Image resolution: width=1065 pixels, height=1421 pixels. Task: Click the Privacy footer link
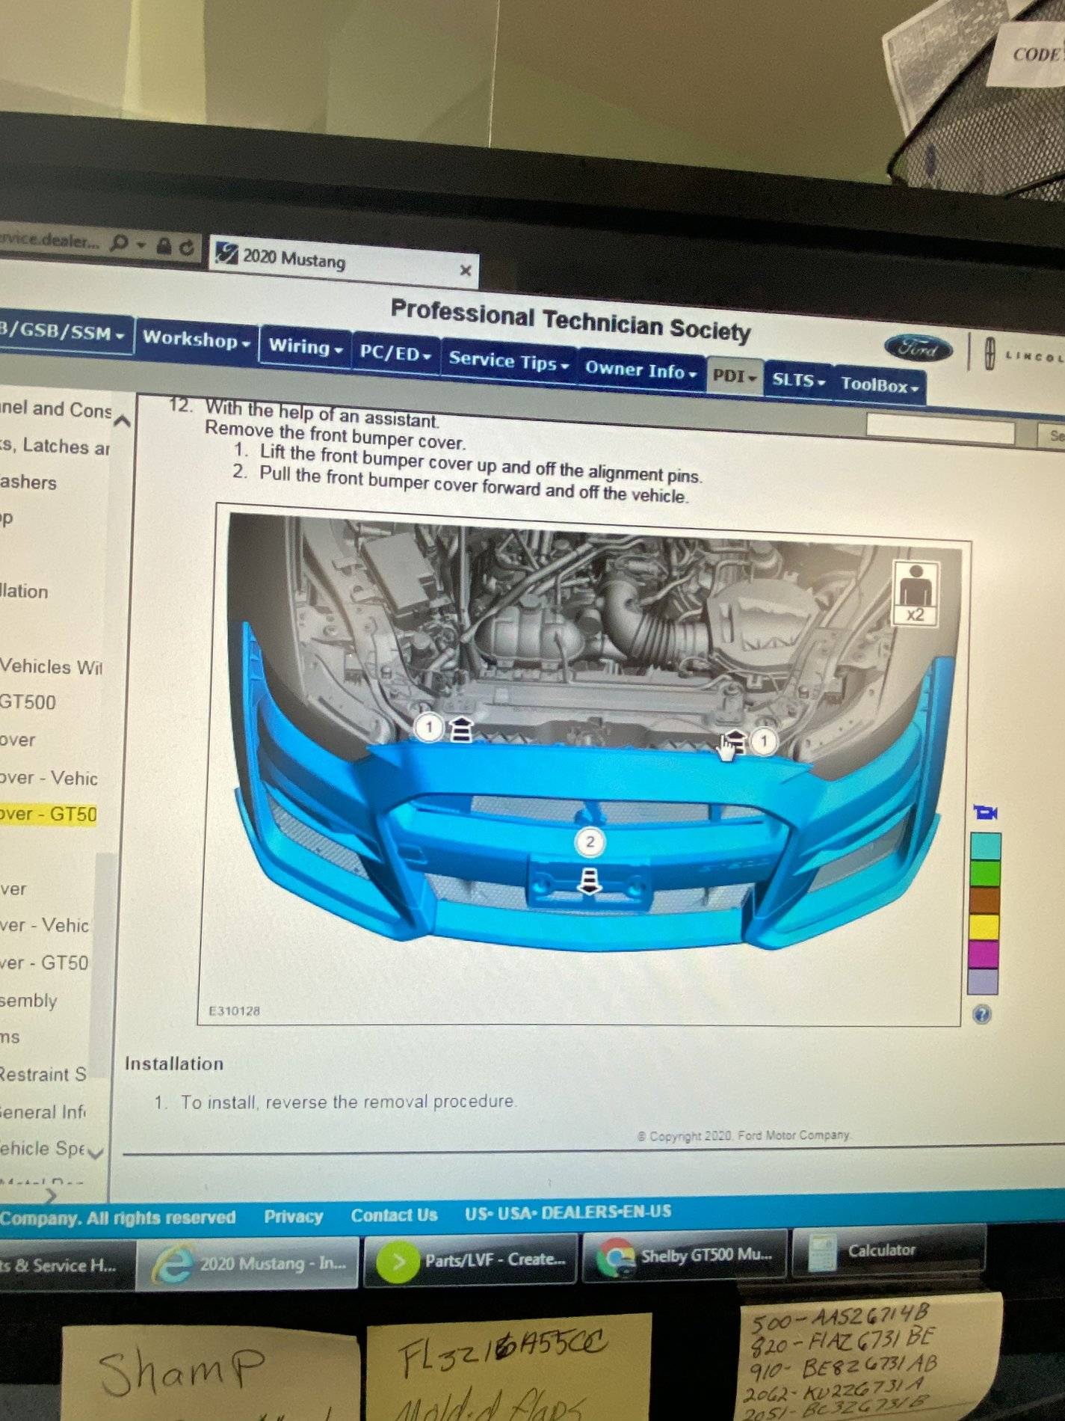click(x=293, y=1217)
